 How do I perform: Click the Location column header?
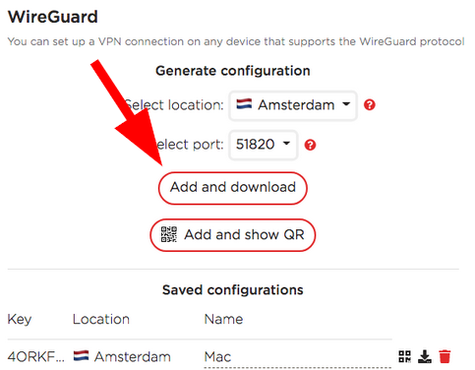tap(101, 319)
